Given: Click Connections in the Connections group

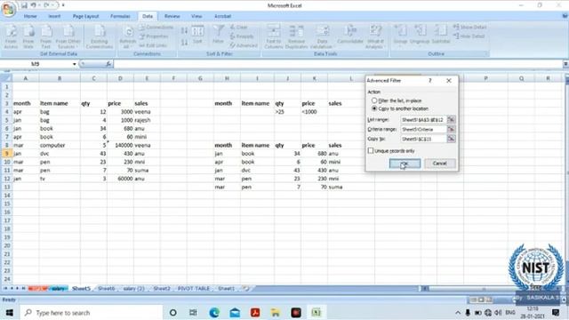Looking at the screenshot, I should 156,28.
